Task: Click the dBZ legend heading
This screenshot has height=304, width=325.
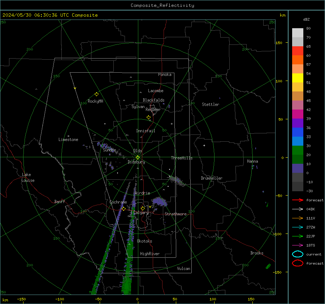Action: coord(306,20)
